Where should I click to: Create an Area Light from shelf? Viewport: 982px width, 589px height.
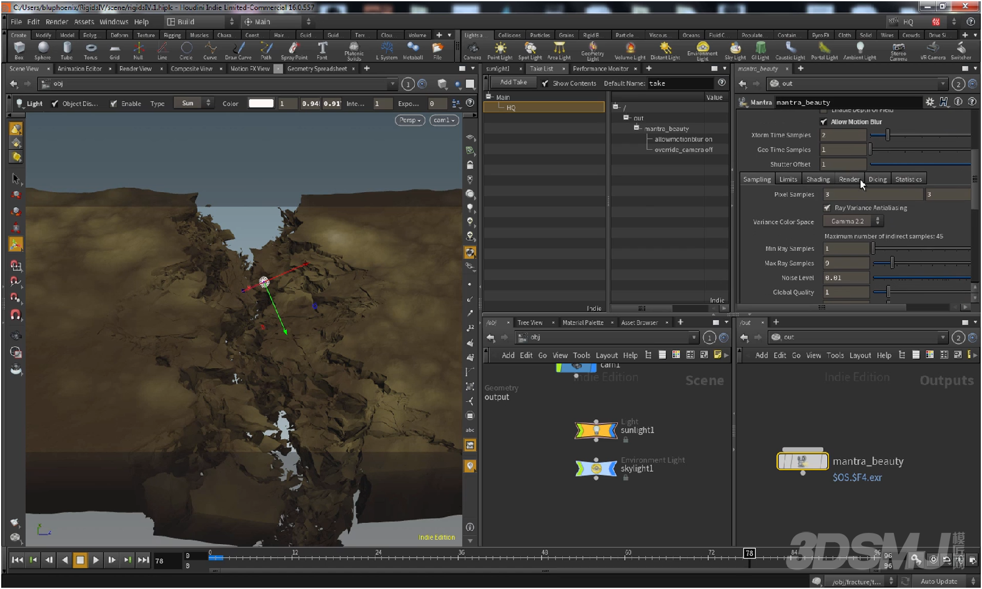pos(559,50)
